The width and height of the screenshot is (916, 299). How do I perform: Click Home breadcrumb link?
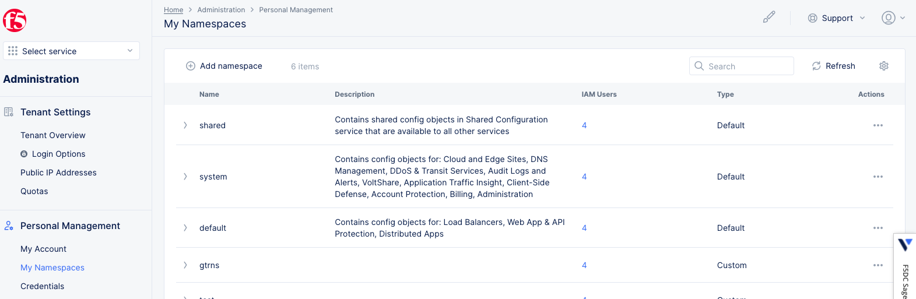(173, 10)
